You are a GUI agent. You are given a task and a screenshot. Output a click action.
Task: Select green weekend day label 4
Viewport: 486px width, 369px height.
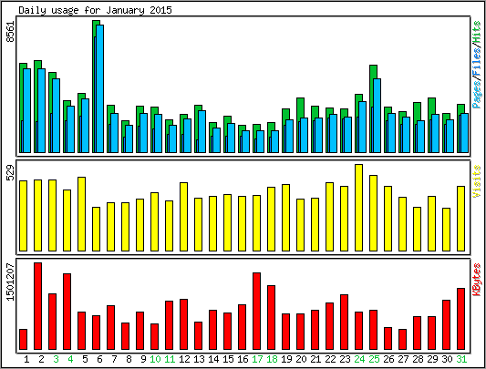pos(70,359)
